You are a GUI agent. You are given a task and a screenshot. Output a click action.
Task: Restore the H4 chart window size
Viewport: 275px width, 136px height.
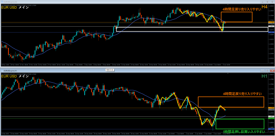click(267, 1)
